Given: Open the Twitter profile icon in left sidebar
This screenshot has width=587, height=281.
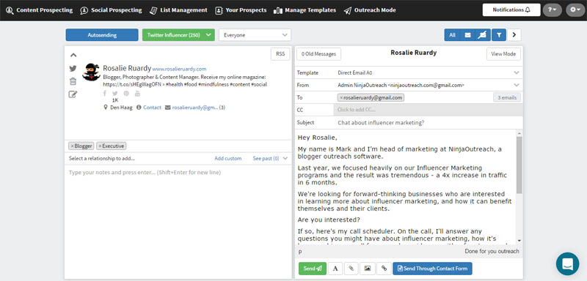Looking at the screenshot, I should tap(73, 69).
